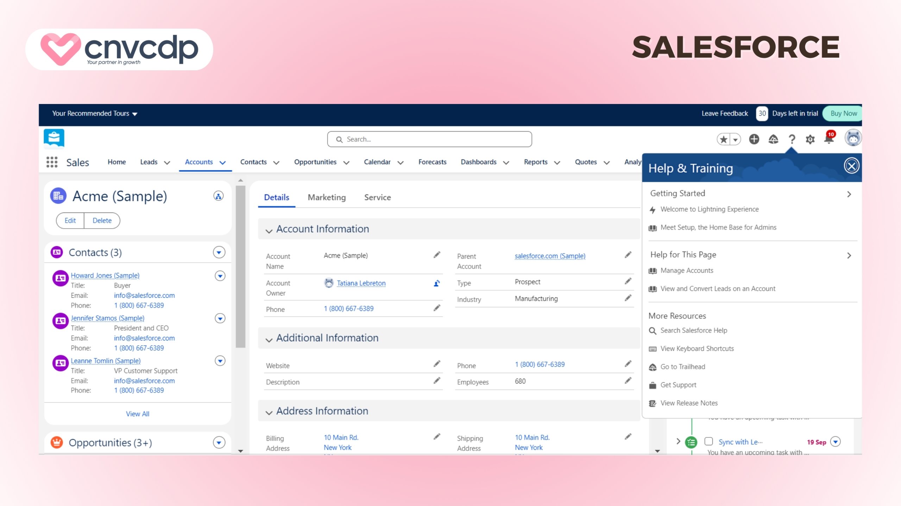Open the Contacts panel actions dropdown

click(220, 252)
